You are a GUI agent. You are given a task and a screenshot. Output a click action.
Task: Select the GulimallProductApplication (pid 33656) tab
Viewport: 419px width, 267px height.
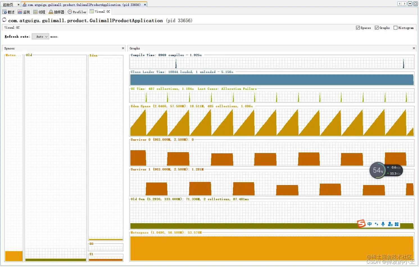click(84, 4)
